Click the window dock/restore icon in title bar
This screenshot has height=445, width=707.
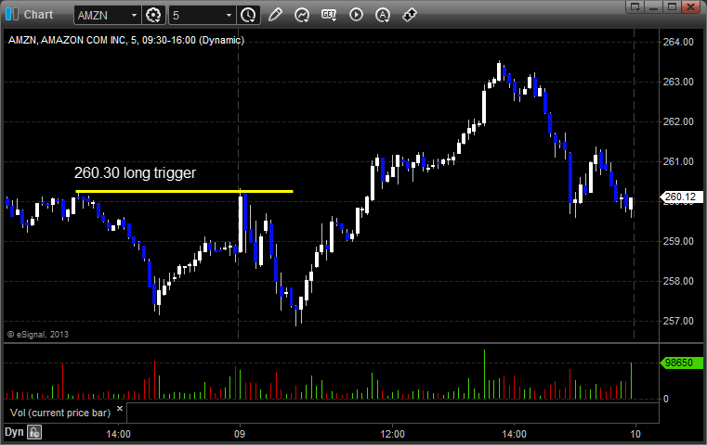pos(635,6)
